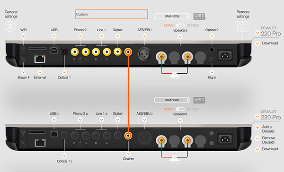Select top unit AES/EBU XLR connector

tap(144, 54)
